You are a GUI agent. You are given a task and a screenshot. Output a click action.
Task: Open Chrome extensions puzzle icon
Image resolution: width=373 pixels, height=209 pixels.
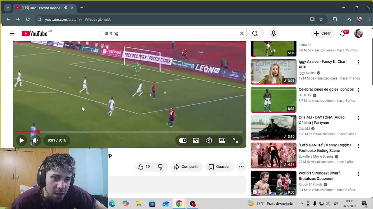click(335, 19)
